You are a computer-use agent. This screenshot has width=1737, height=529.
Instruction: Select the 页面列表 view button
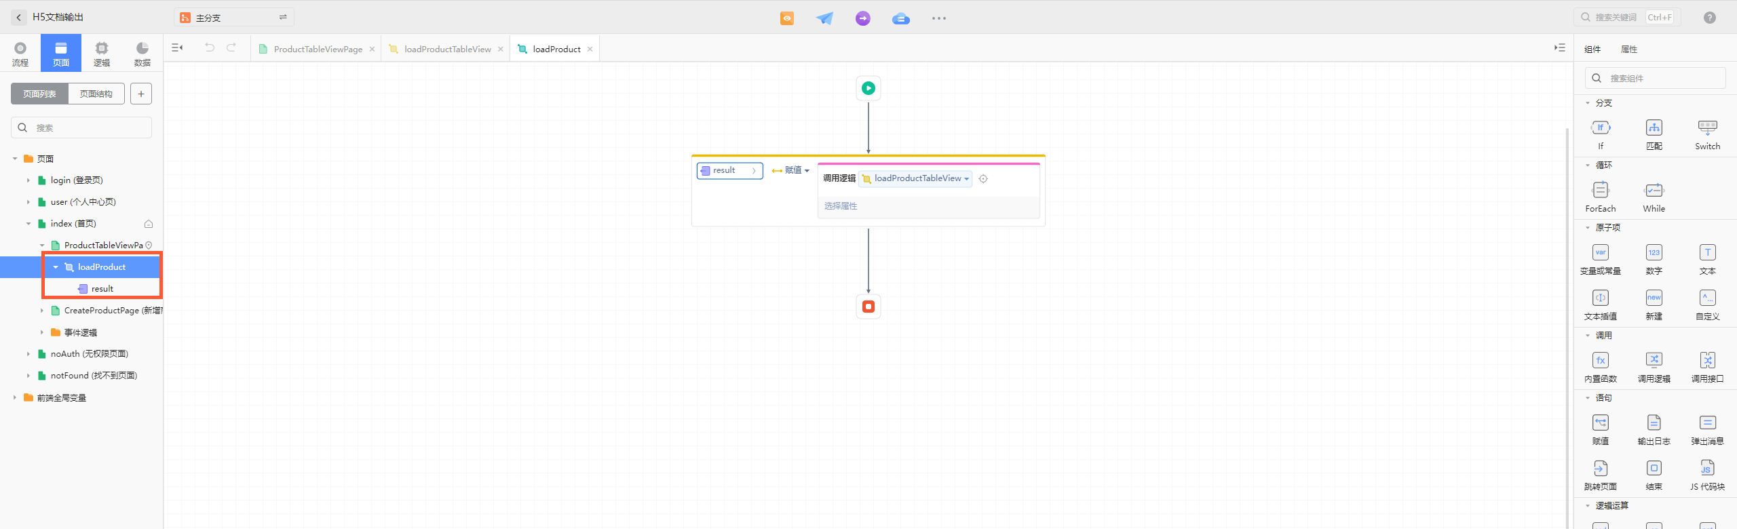coord(39,94)
